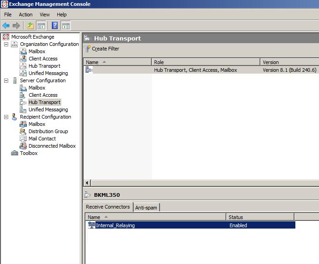This screenshot has width=319, height=264.
Task: Open the Help menu
Action: (x=62, y=15)
